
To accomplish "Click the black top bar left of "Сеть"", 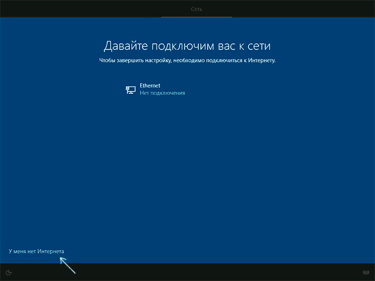I will [x=81, y=9].
